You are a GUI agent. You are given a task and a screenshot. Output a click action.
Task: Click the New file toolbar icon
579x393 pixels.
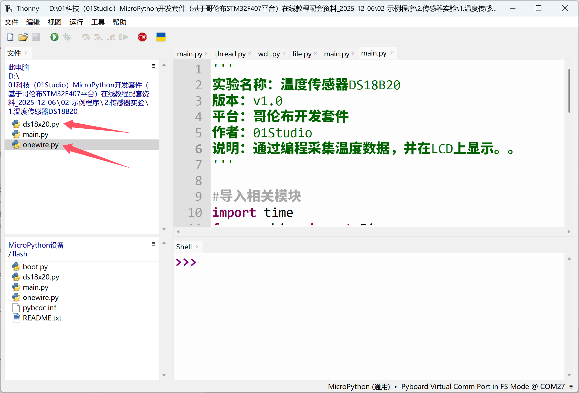click(x=10, y=37)
